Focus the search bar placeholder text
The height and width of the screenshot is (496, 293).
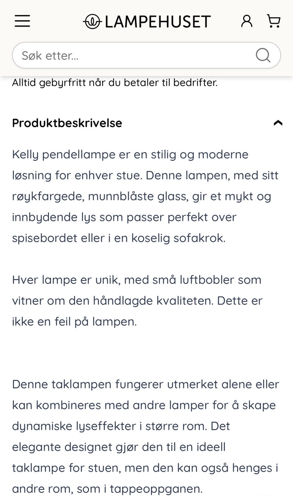point(50,55)
